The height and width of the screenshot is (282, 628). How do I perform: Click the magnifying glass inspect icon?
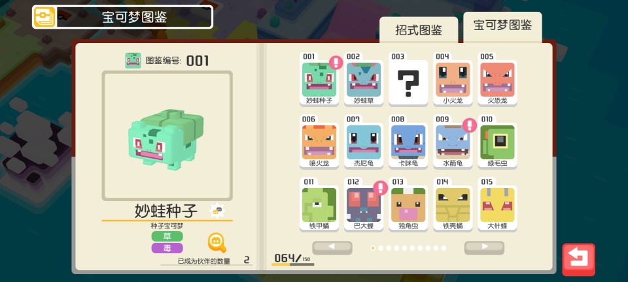coord(217,243)
